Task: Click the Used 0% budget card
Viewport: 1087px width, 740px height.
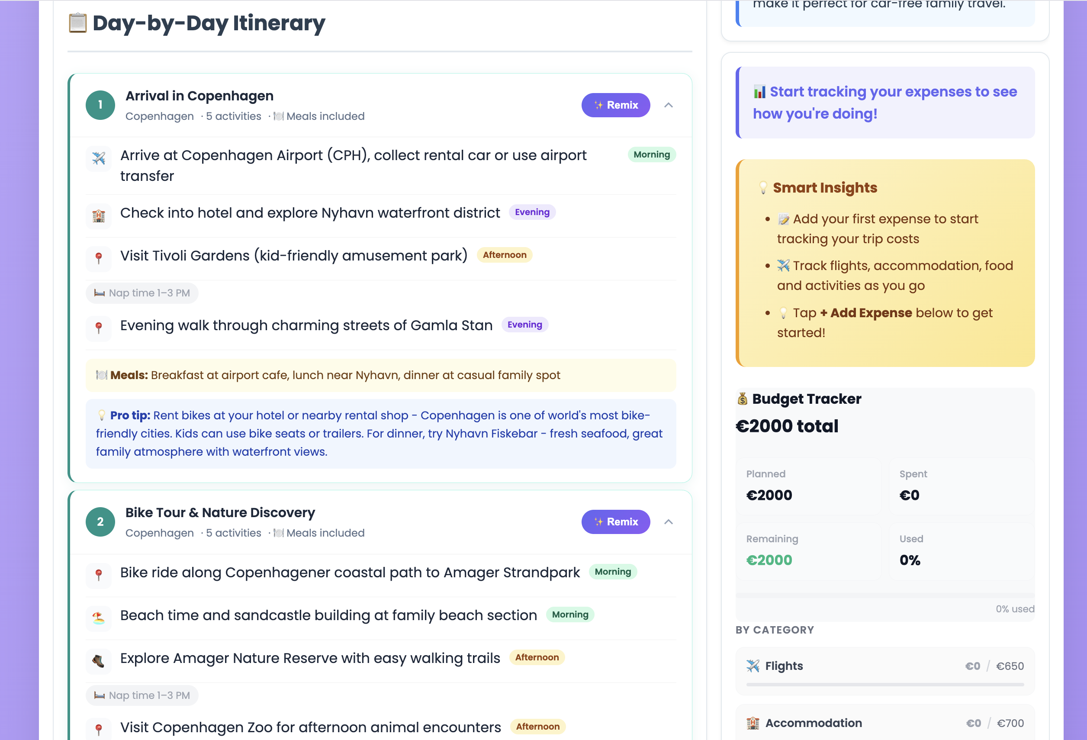Action: 962,551
